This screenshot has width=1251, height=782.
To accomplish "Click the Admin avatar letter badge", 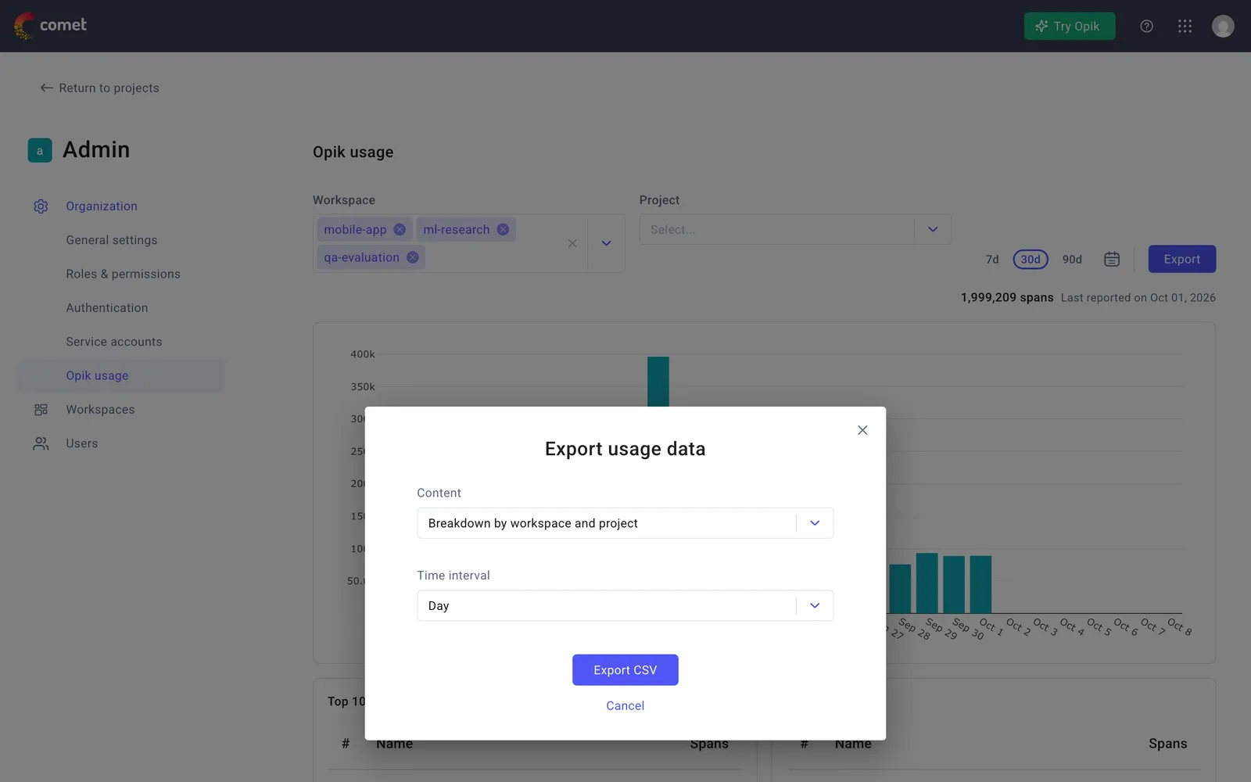I will click(x=40, y=150).
